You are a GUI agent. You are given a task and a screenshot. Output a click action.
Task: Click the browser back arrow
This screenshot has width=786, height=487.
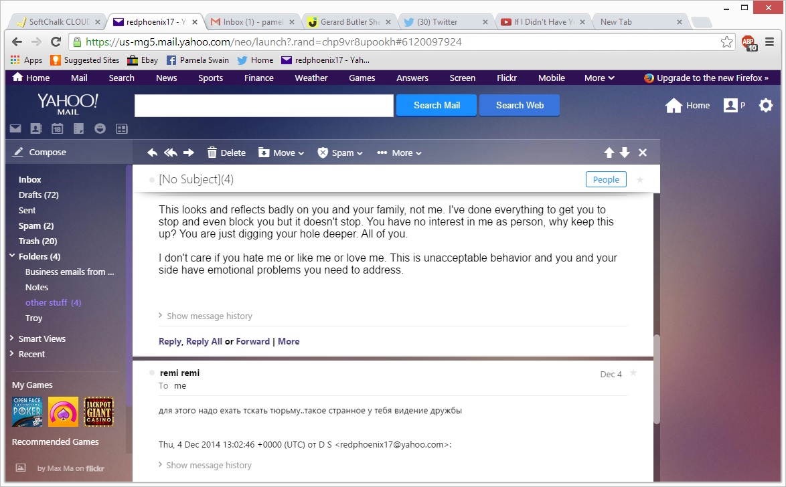click(17, 41)
